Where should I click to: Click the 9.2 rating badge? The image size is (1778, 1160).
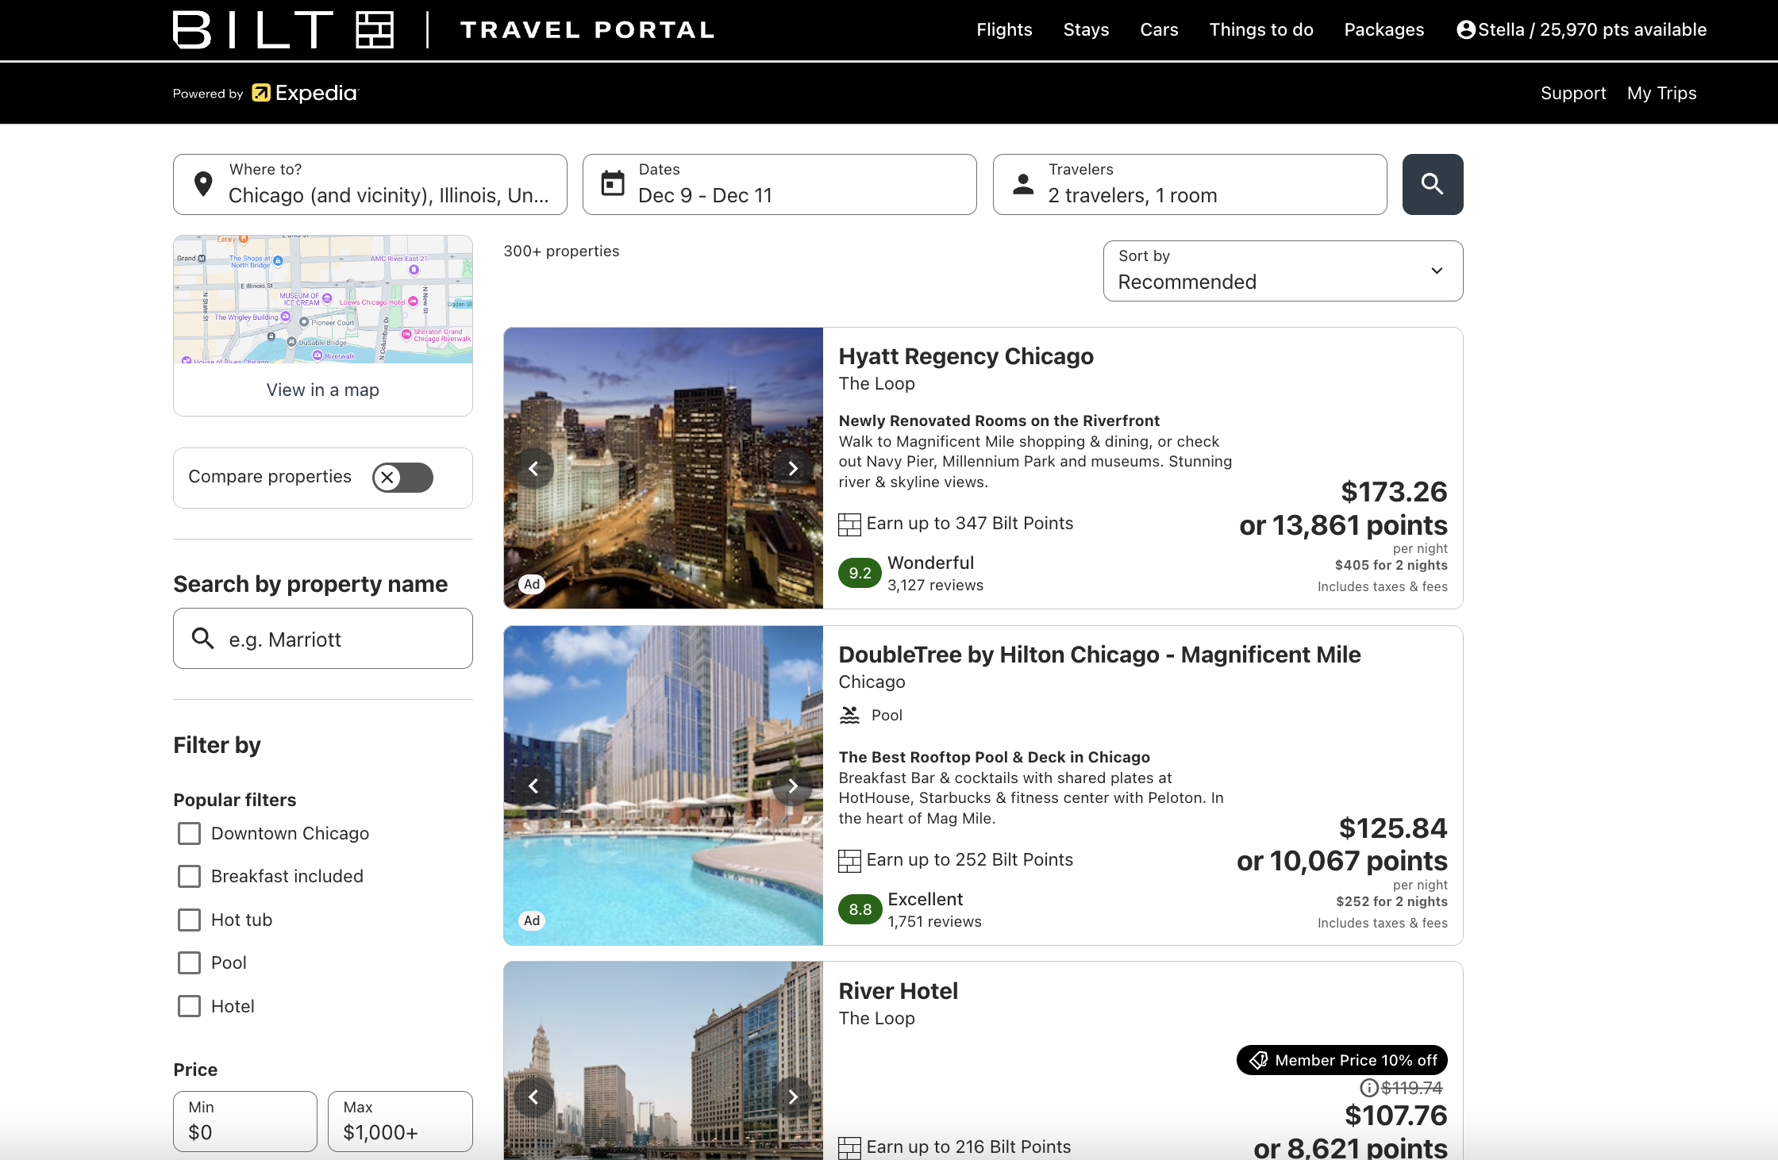pyautogui.click(x=860, y=573)
